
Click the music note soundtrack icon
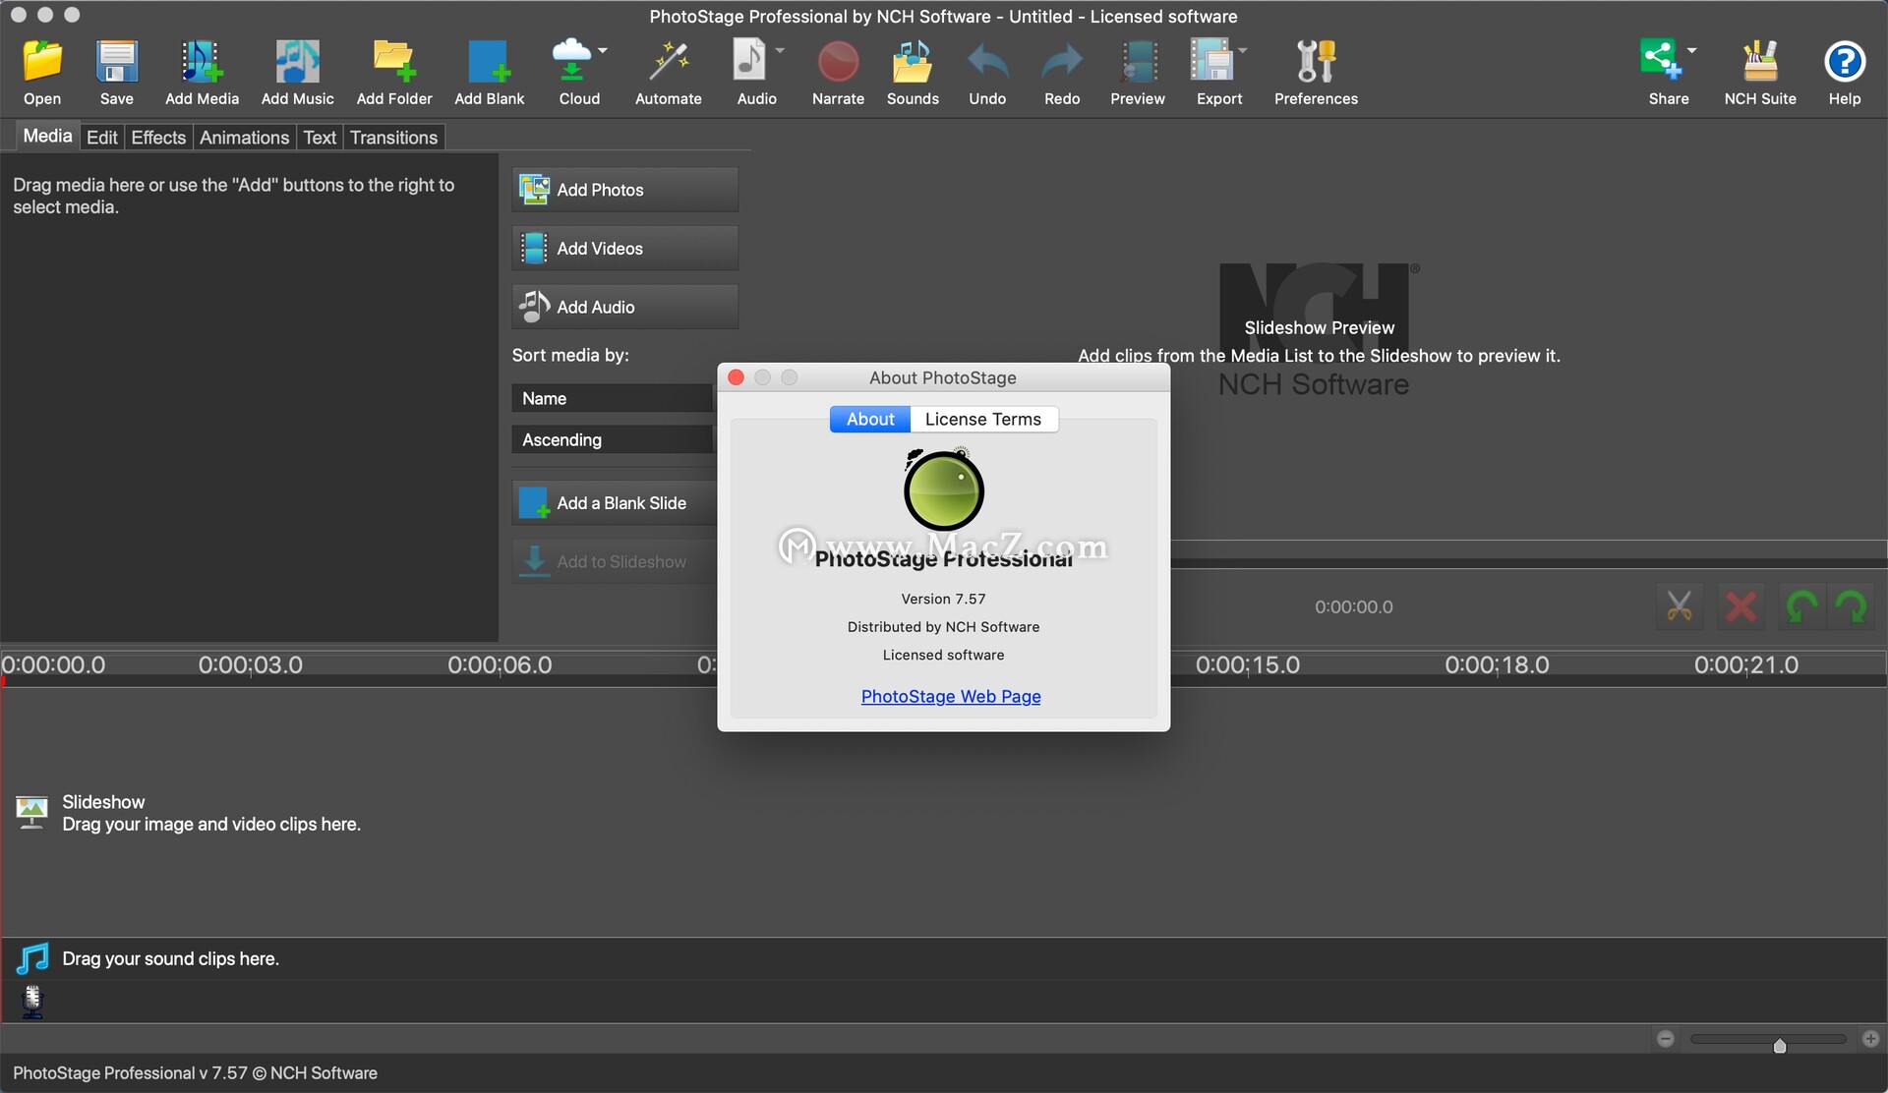coord(33,958)
